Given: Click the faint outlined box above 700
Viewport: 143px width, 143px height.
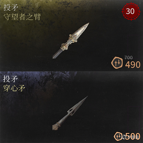Looking at the screenshot, I should [x=133, y=47].
